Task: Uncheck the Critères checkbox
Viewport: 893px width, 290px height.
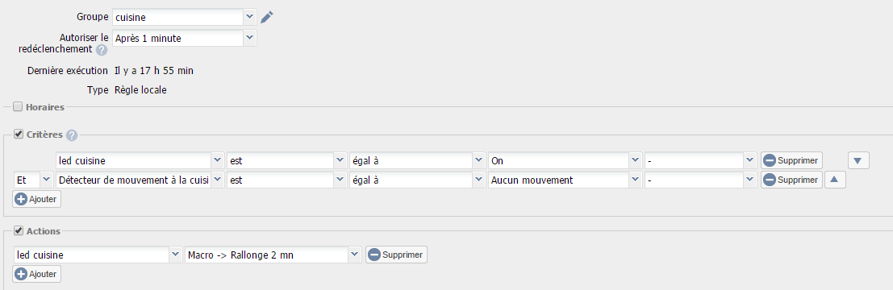Action: point(18,135)
